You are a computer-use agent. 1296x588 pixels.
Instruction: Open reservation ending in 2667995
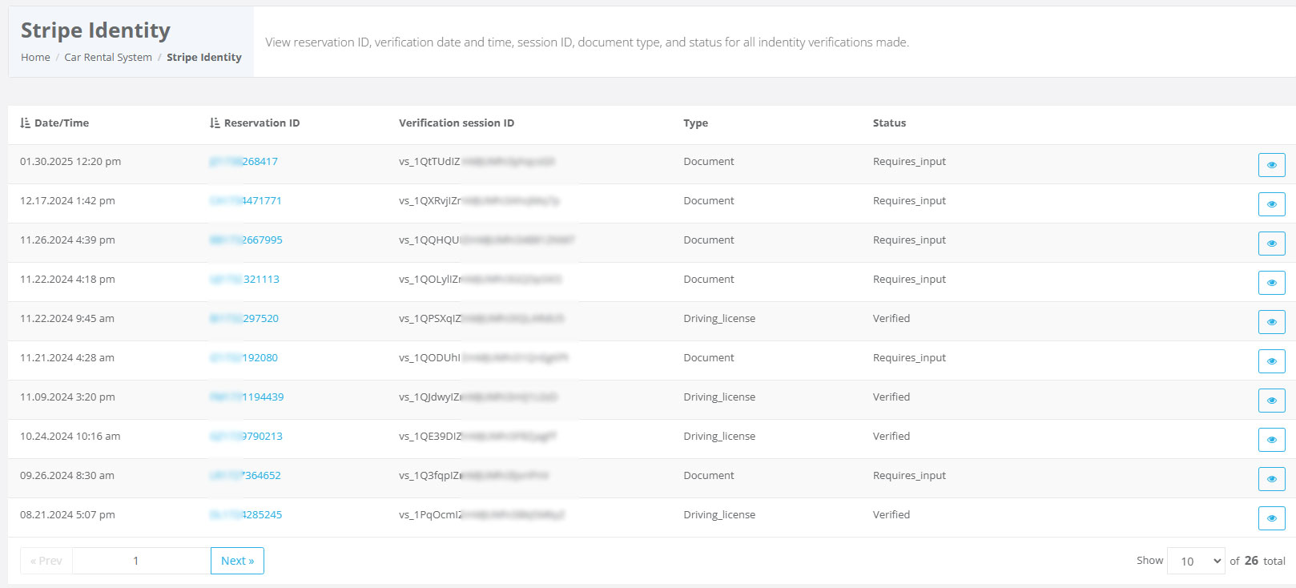click(246, 240)
